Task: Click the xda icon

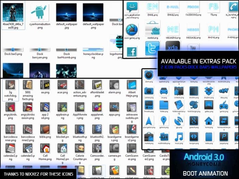Action: pos(173,46)
